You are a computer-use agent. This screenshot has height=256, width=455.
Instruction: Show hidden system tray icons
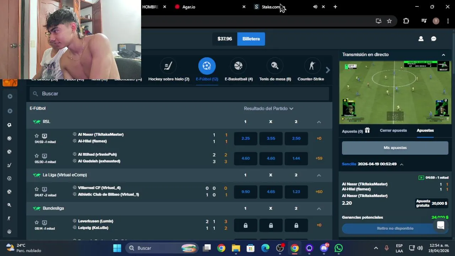(376, 248)
